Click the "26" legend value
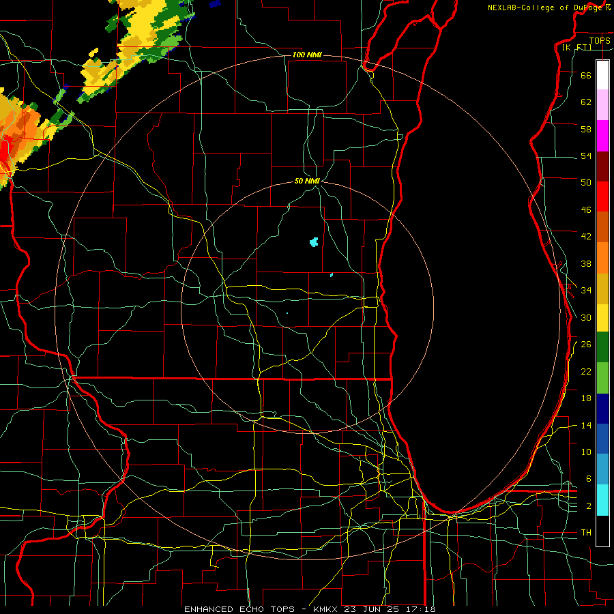Image resolution: width=614 pixels, height=614 pixels. 586,345
